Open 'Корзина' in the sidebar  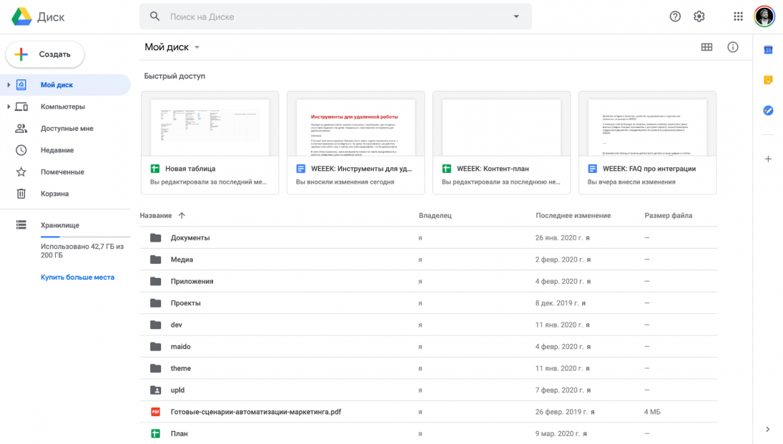coord(54,194)
